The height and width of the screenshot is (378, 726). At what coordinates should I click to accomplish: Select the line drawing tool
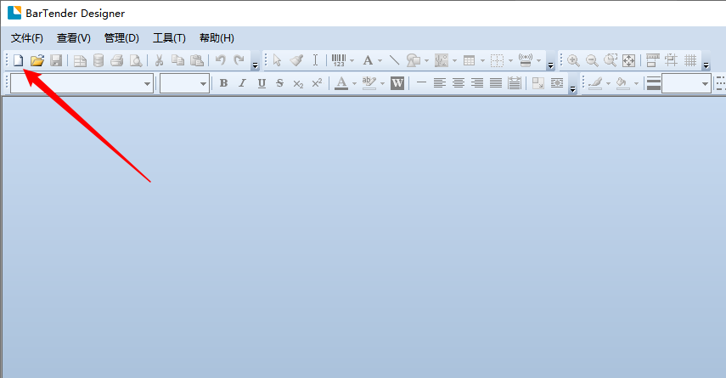[x=394, y=60]
